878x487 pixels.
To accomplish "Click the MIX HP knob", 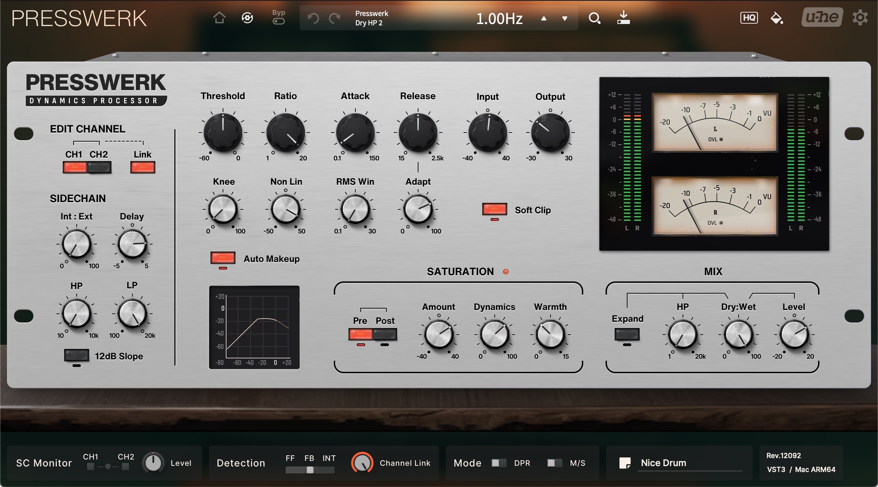I will tap(683, 334).
